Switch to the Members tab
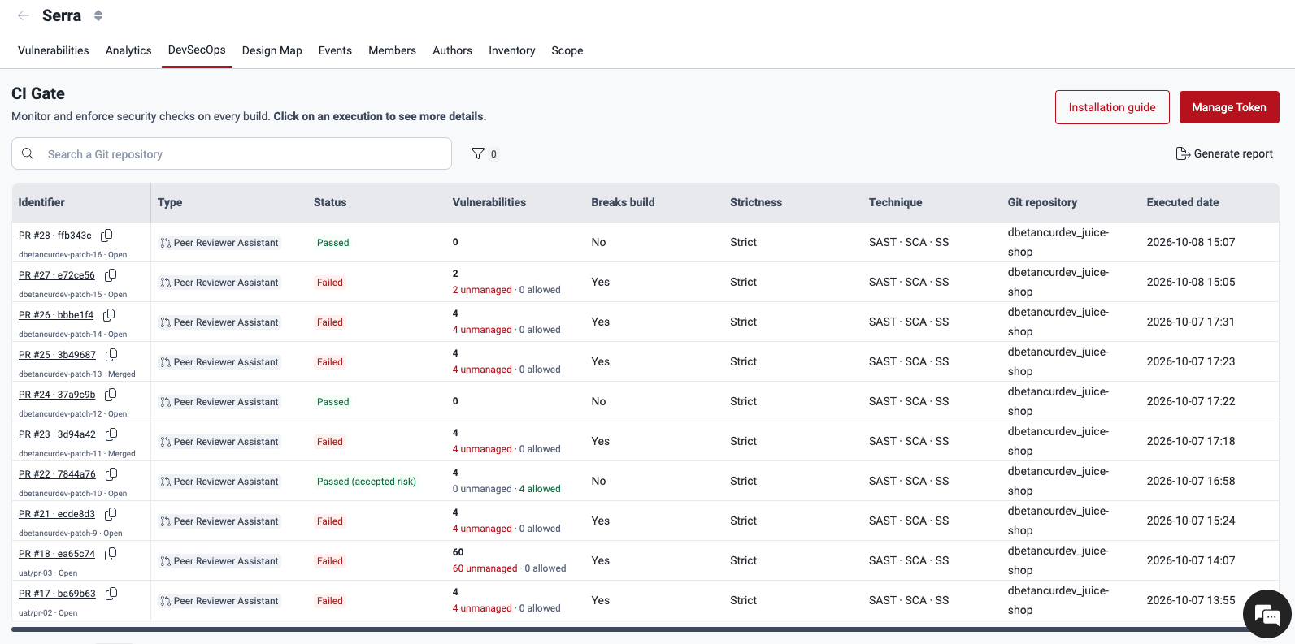Viewport: 1295px width, 644px height. (x=392, y=50)
